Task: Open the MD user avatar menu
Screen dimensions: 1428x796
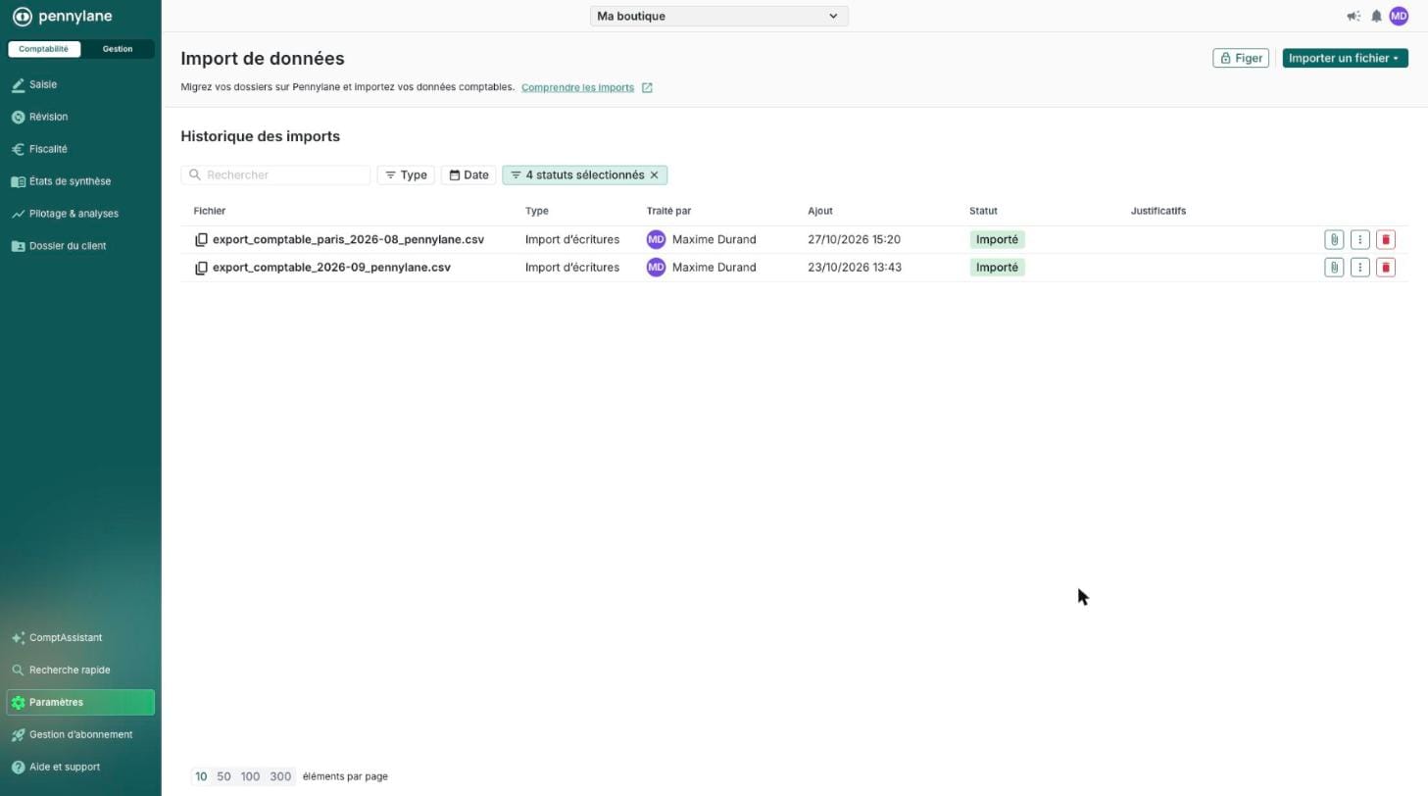Action: point(1399,16)
